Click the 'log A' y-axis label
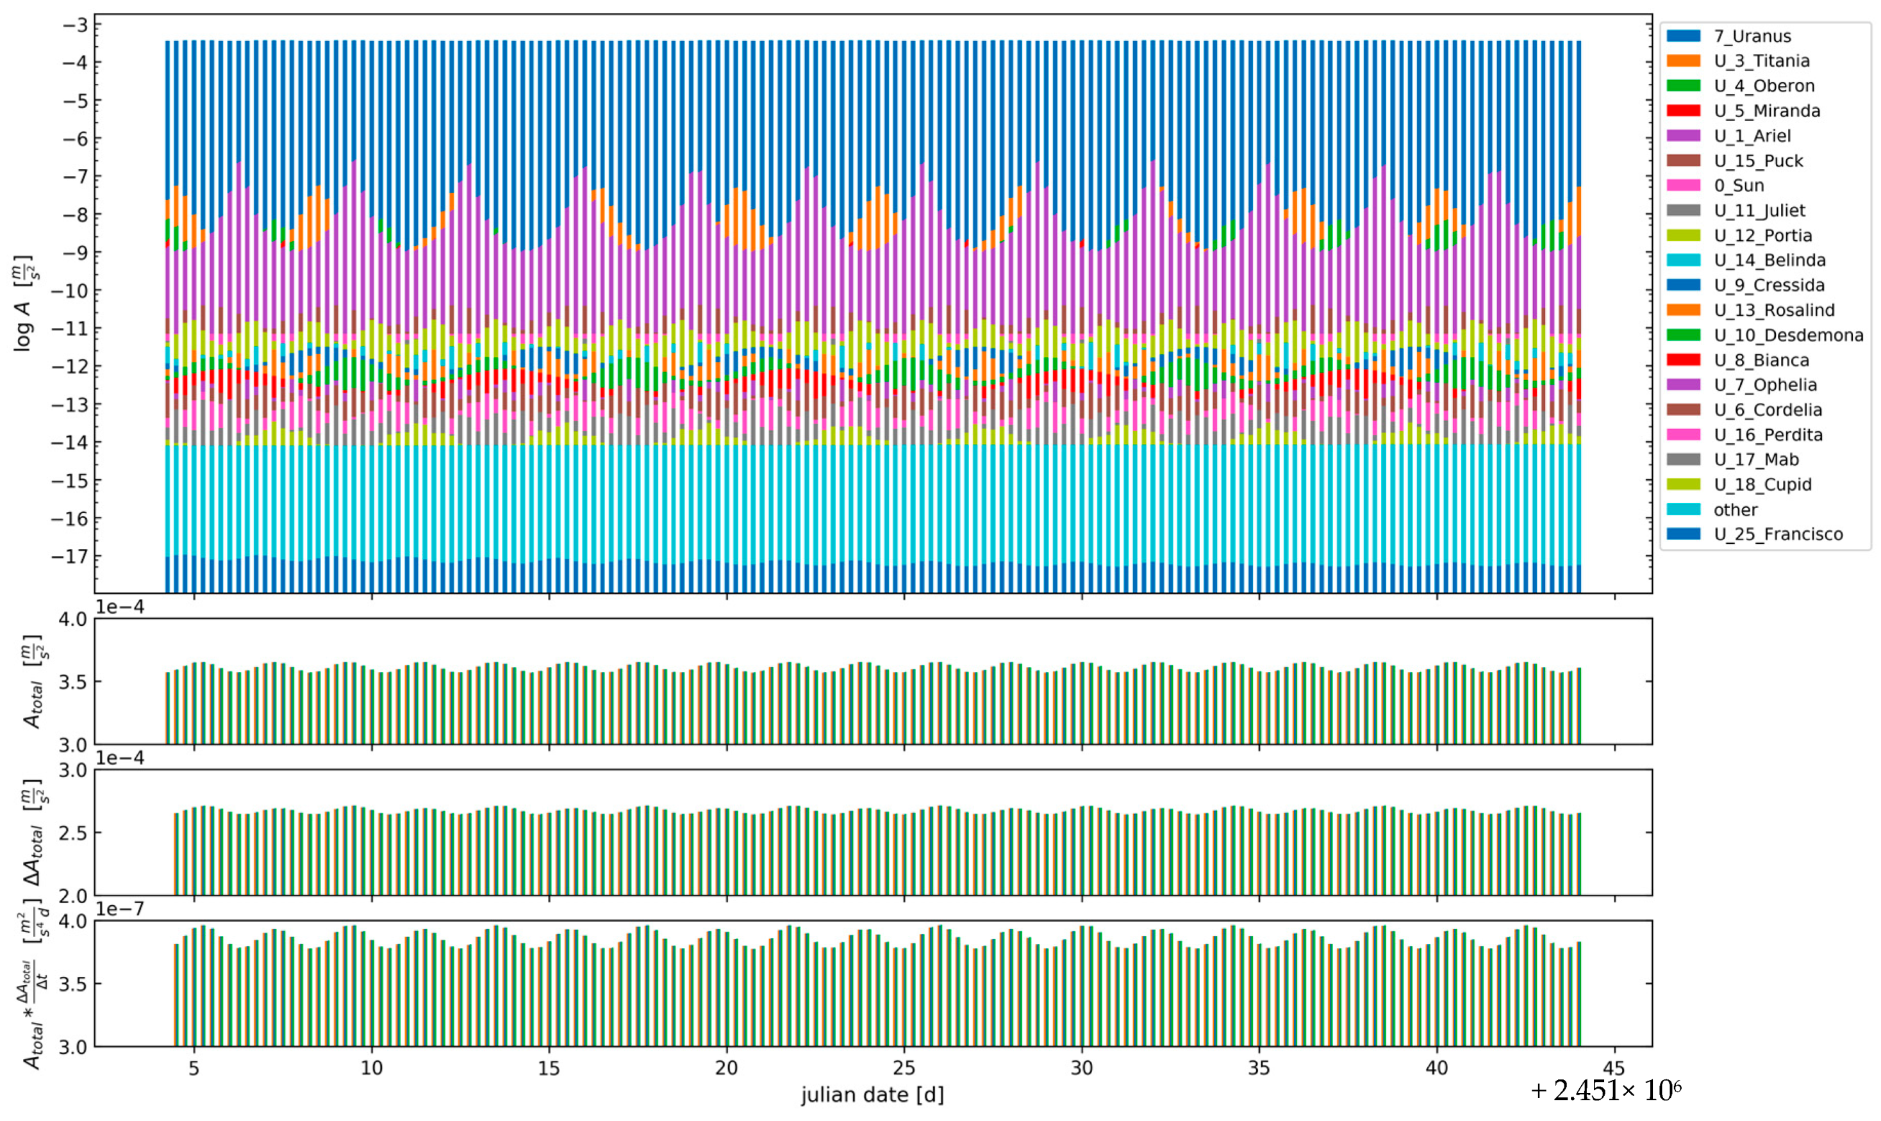1881x1121 pixels. pos(26,303)
